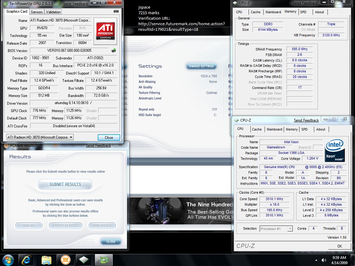Click the PCMark results window title icon
355x266 pixels.
[6, 146]
